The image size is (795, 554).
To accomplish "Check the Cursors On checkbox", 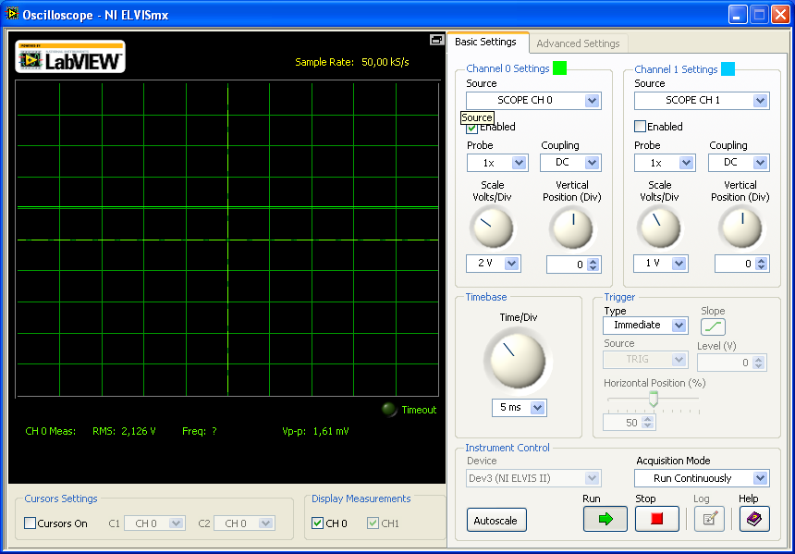I will coord(31,523).
